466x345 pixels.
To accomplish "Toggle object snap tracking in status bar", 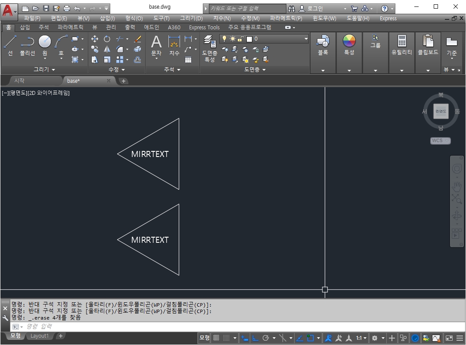I will [300, 338].
